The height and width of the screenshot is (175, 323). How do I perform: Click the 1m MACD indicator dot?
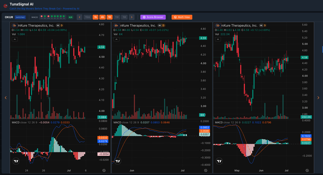click(41, 16)
